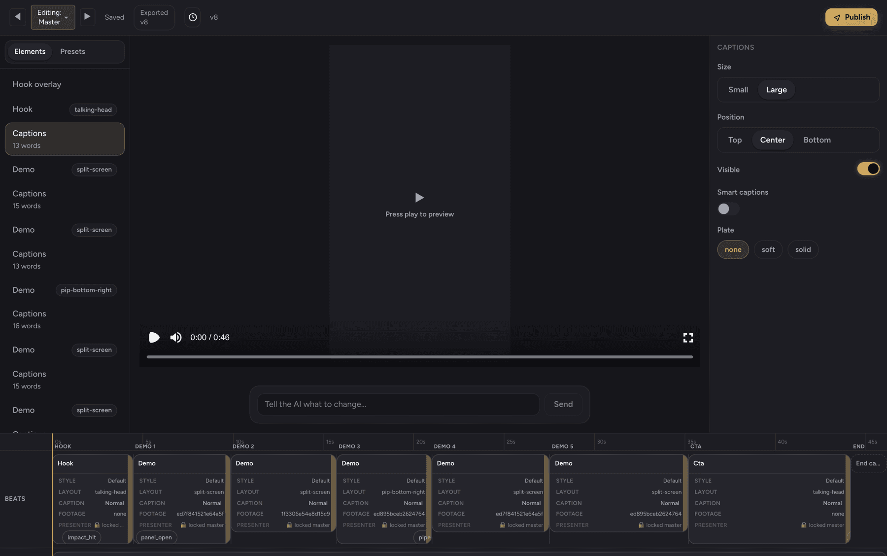Click lock icon in Cta presenter row
The height and width of the screenshot is (556, 887).
coord(804,525)
